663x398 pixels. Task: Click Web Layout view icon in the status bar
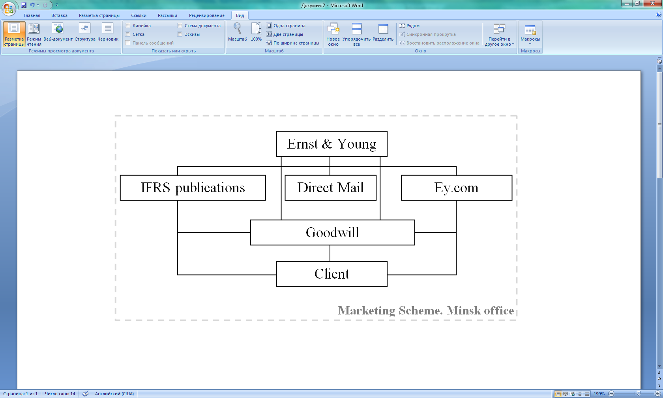click(x=572, y=394)
